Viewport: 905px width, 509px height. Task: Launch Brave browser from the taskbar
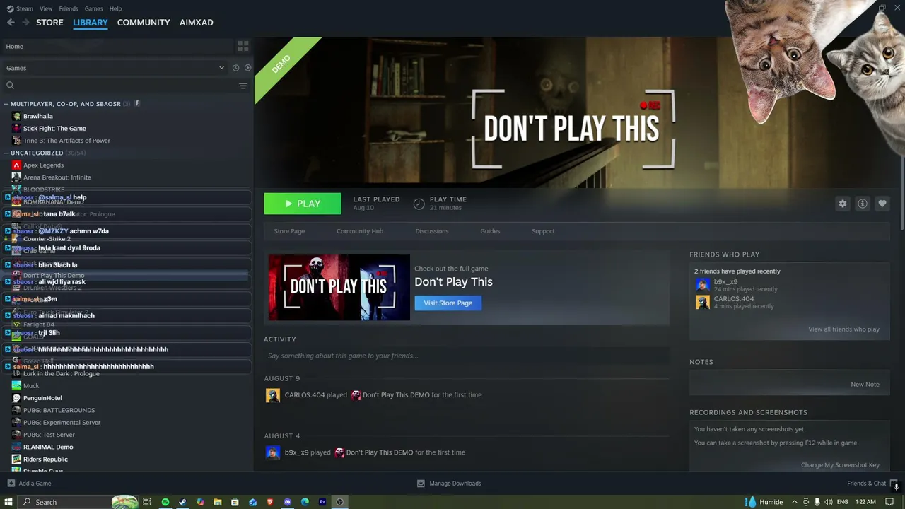[270, 502]
